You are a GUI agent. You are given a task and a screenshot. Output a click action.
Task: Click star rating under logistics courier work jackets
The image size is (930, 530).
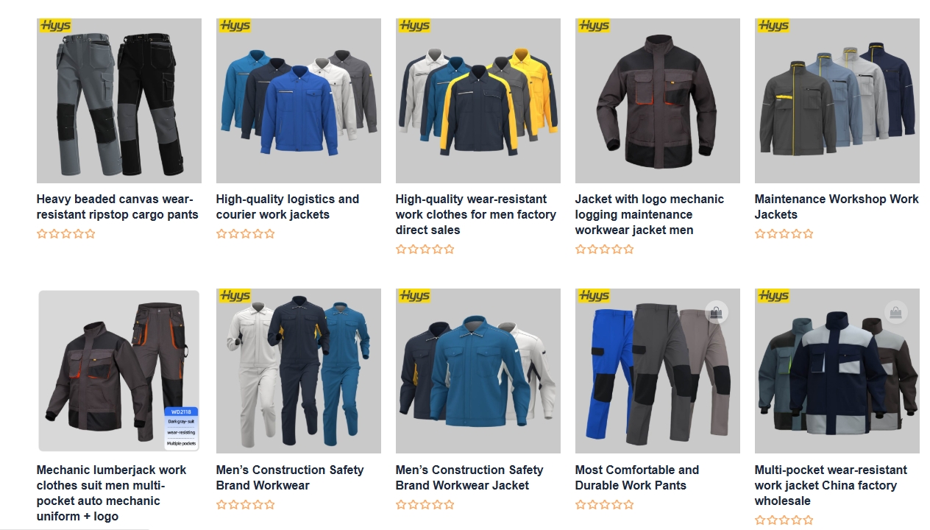pos(246,234)
